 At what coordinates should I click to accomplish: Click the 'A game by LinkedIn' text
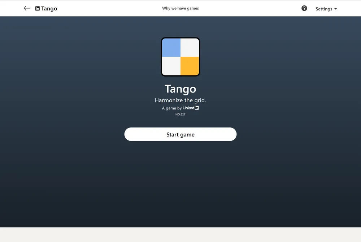pos(180,108)
